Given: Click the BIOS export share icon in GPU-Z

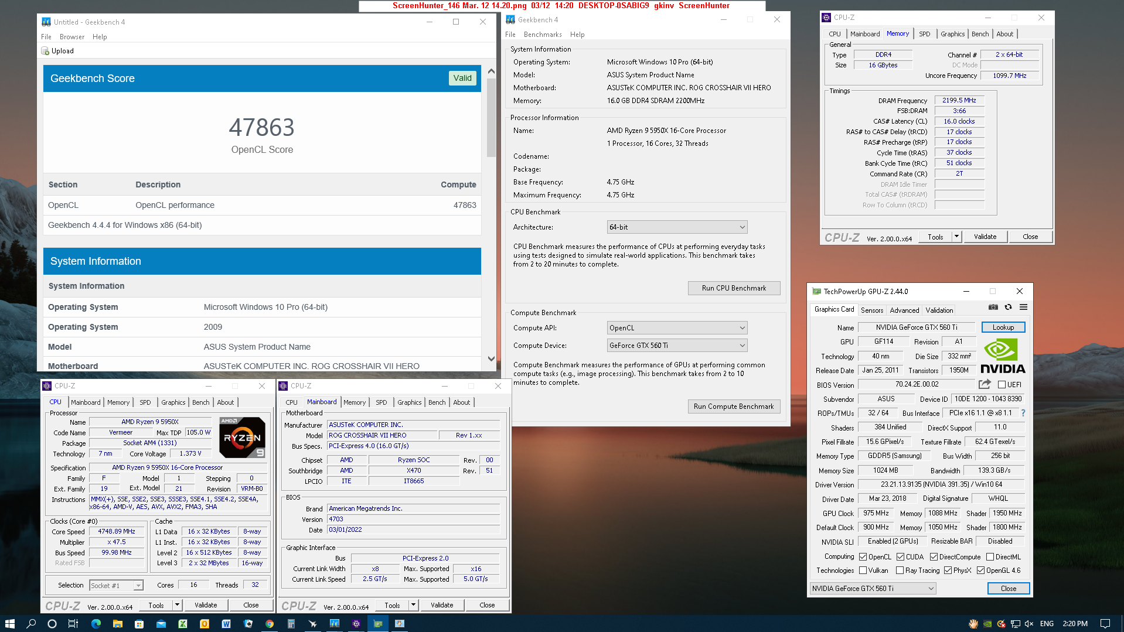Looking at the screenshot, I should [x=985, y=384].
